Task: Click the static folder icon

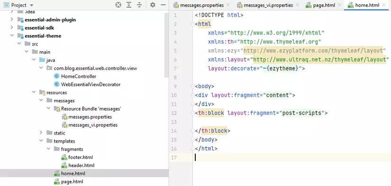Action: pyautogui.click(x=49, y=133)
